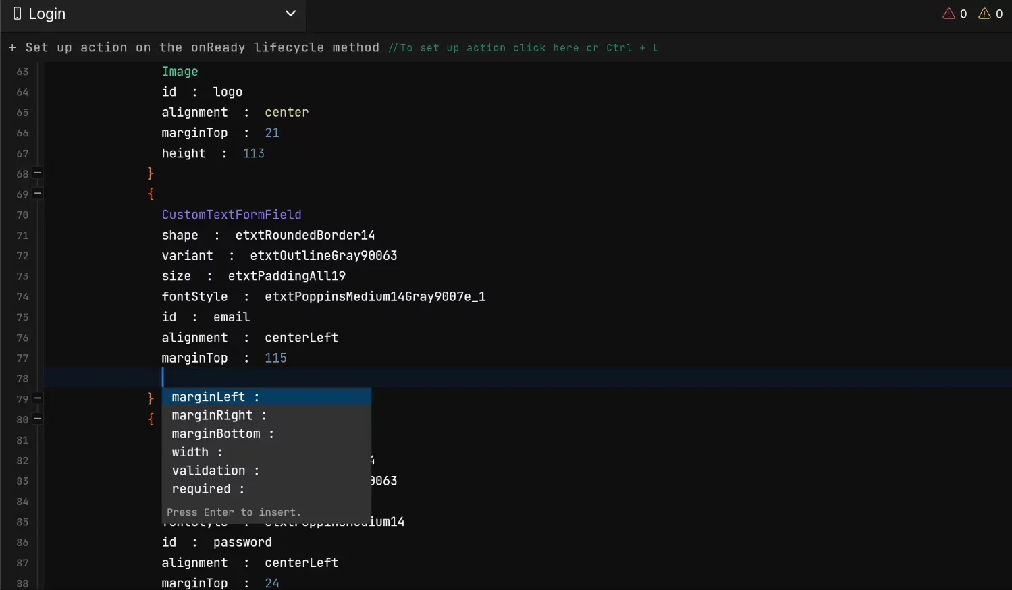Select marginRight from autocomplete list
Viewport: 1012px width, 590px height.
click(x=219, y=415)
